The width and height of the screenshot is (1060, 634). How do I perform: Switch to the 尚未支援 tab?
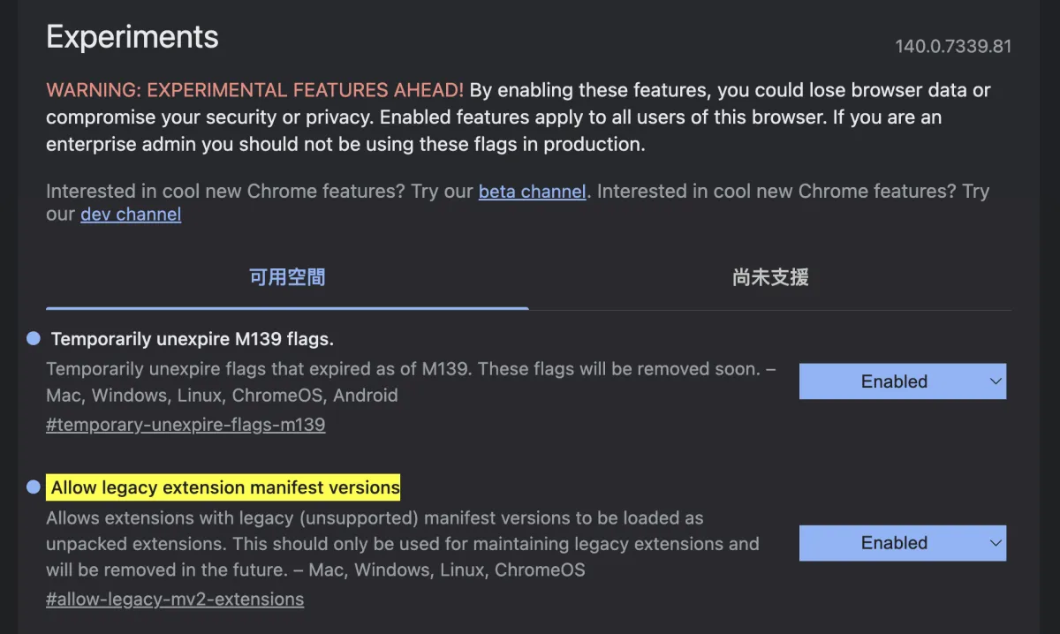click(x=770, y=278)
